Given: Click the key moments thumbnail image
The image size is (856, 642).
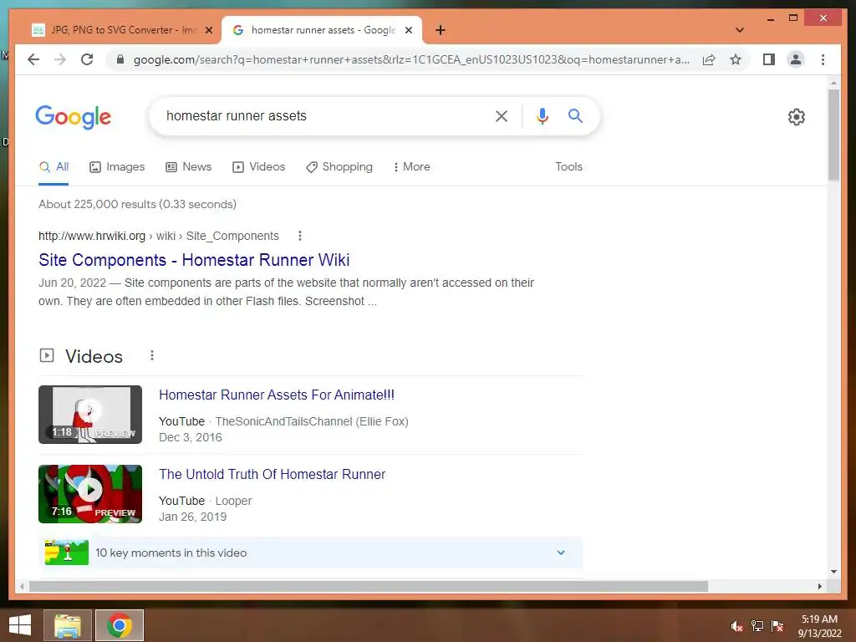Looking at the screenshot, I should tap(67, 553).
